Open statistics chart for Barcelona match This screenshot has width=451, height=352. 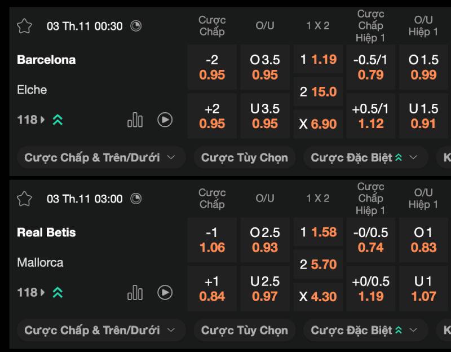(135, 120)
